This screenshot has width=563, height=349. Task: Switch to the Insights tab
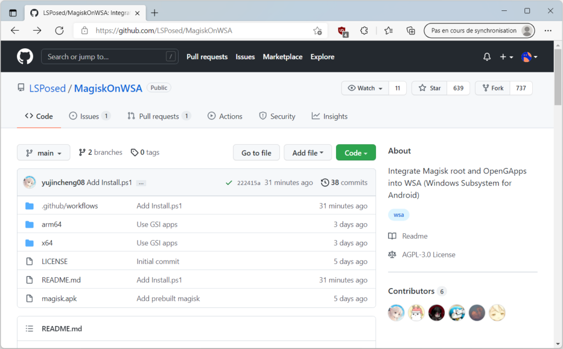click(330, 116)
